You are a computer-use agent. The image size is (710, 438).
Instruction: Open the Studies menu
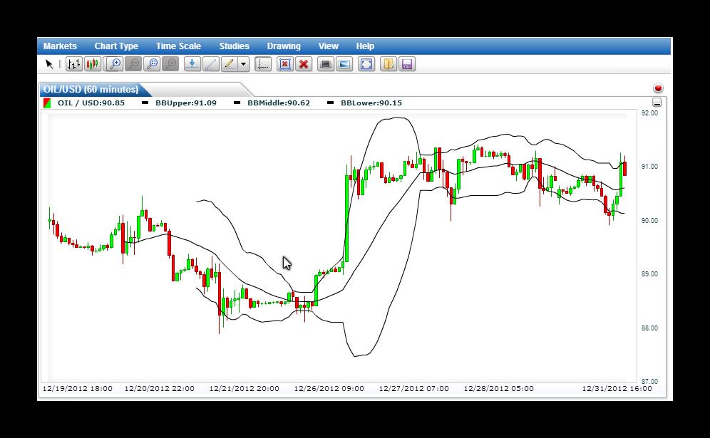pyautogui.click(x=234, y=46)
